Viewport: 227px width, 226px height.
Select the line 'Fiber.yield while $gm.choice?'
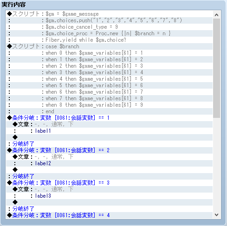pos(110,40)
